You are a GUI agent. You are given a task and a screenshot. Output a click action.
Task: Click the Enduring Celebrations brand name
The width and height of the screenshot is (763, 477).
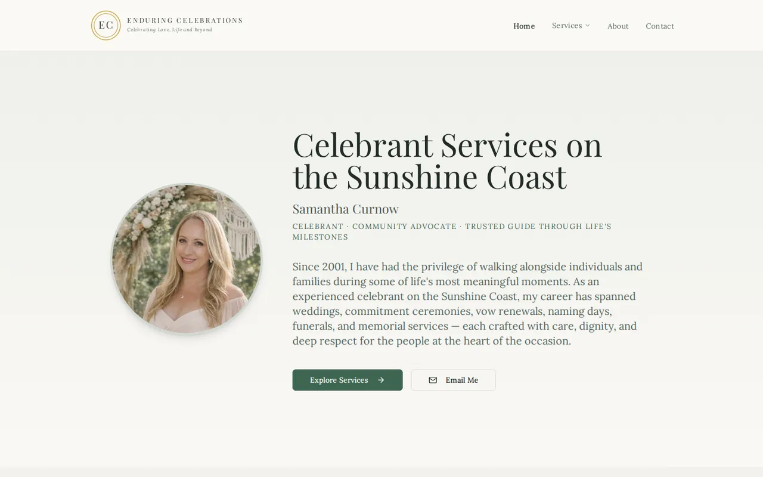185,20
